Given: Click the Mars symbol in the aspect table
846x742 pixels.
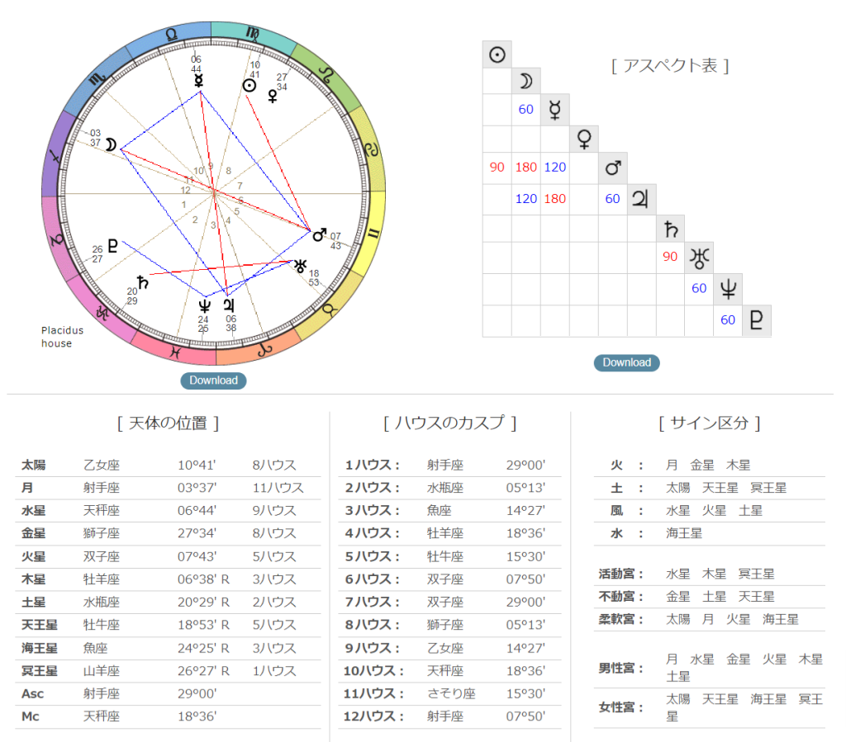Looking at the screenshot, I should coord(612,168).
